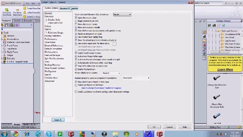Click the filter funnel icon in the feature tree
The width and height of the screenshot is (243, 137).
click(2, 29)
